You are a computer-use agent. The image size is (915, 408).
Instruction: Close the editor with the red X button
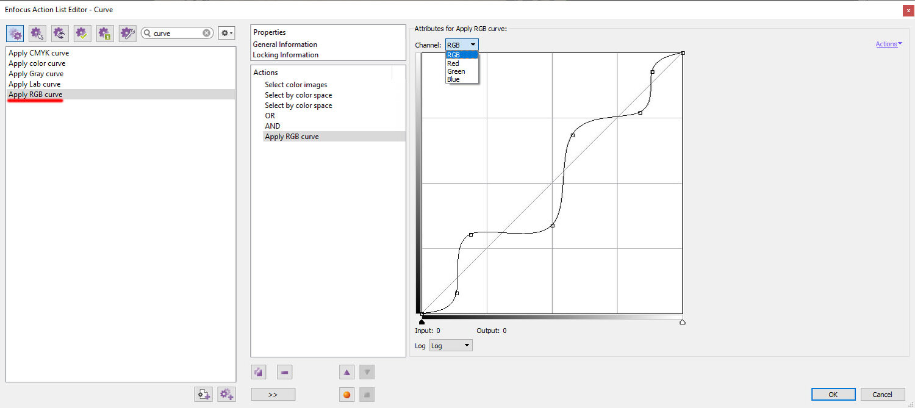[908, 10]
